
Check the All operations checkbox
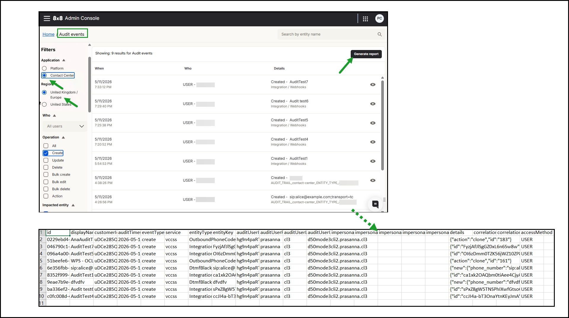(46, 146)
